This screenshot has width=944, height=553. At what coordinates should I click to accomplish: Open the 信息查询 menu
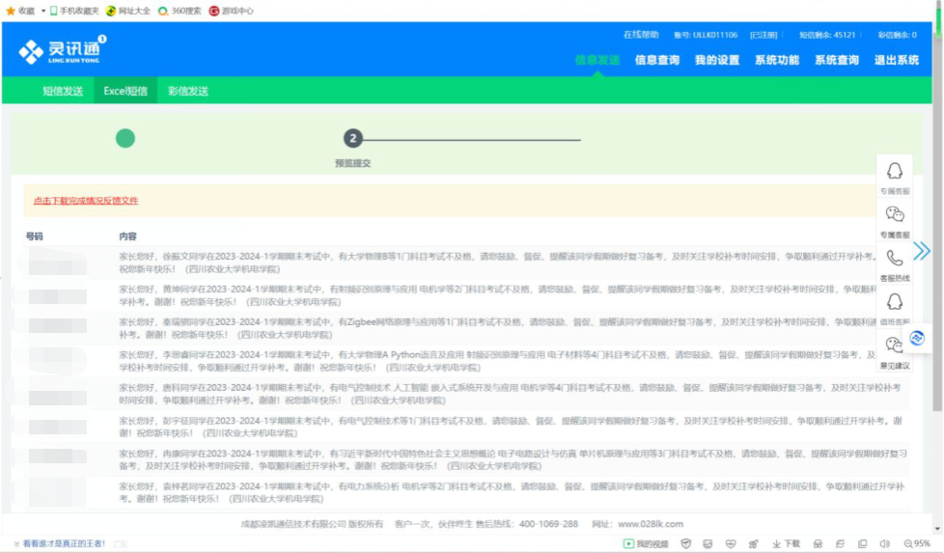(x=656, y=60)
